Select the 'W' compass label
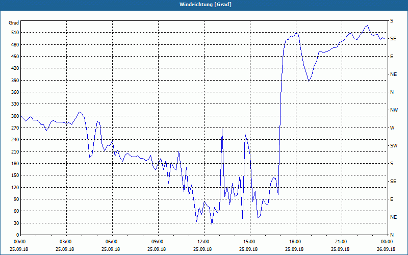Screen dimensions: 408x255 [x=392, y=128]
